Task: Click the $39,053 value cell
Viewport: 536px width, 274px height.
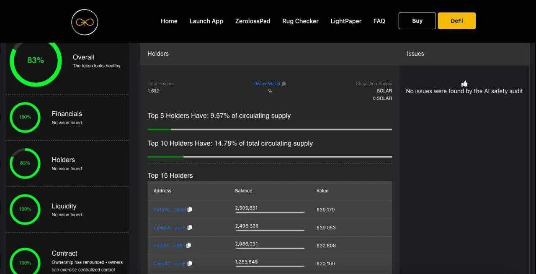Action: [x=326, y=228]
